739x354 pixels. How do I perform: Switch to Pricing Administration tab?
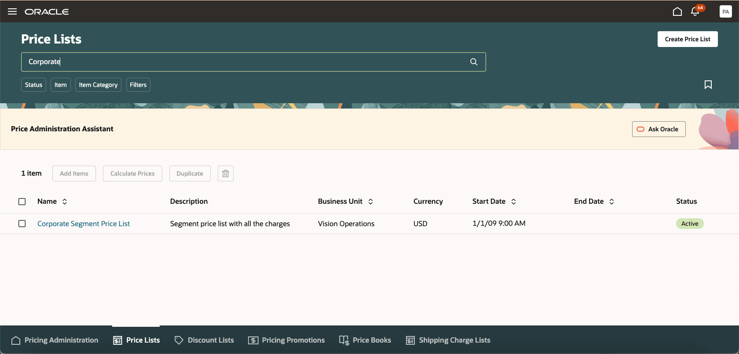55,340
